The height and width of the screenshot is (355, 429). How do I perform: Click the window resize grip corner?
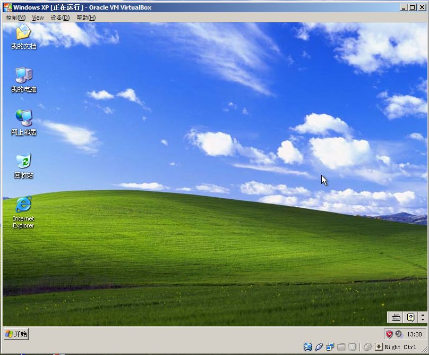(425, 350)
